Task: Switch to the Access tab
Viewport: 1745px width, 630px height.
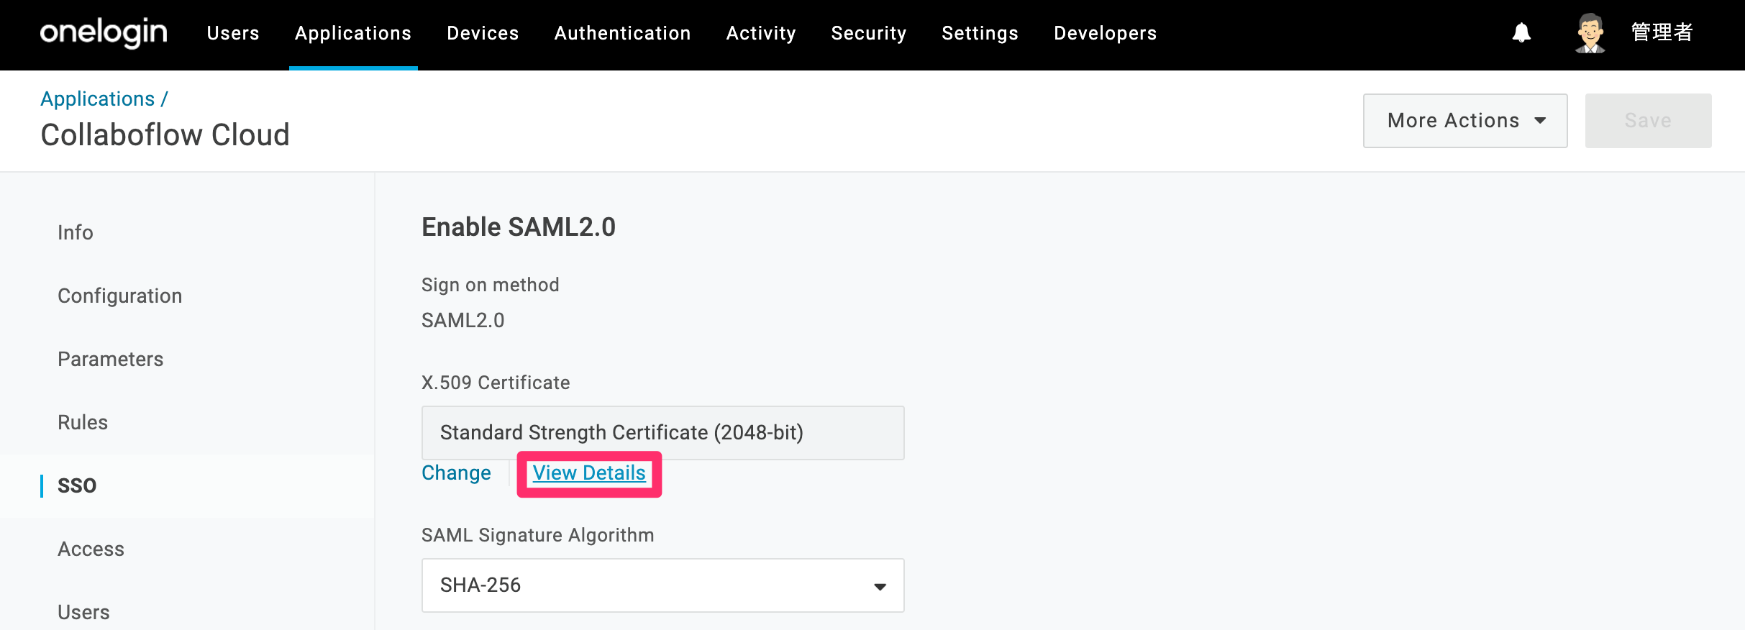Action: (91, 549)
